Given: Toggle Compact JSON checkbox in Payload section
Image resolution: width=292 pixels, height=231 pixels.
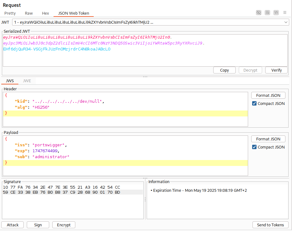Looking at the screenshot, I should (254, 147).
